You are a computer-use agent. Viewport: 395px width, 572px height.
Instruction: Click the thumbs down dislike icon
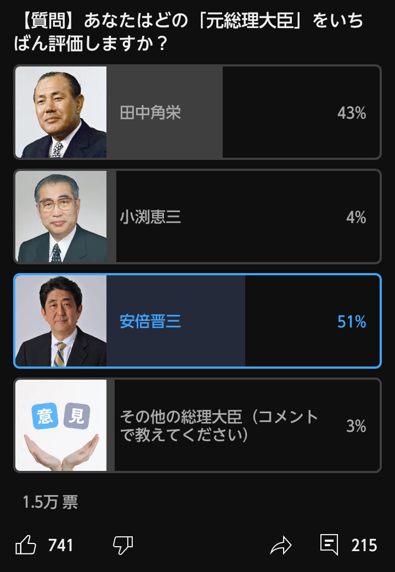click(x=123, y=546)
